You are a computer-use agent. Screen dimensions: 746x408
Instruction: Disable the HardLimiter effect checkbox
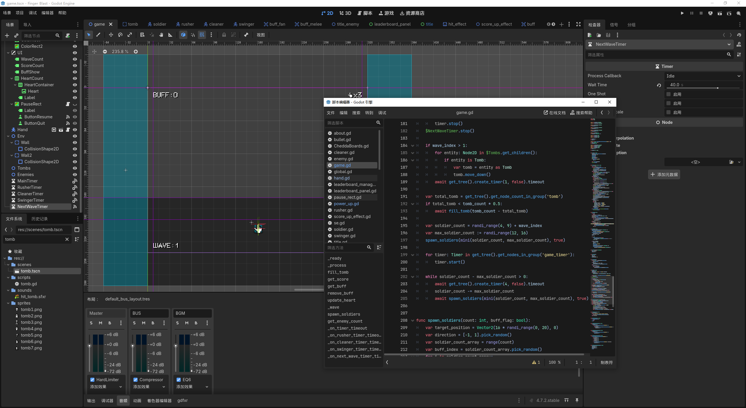92,379
